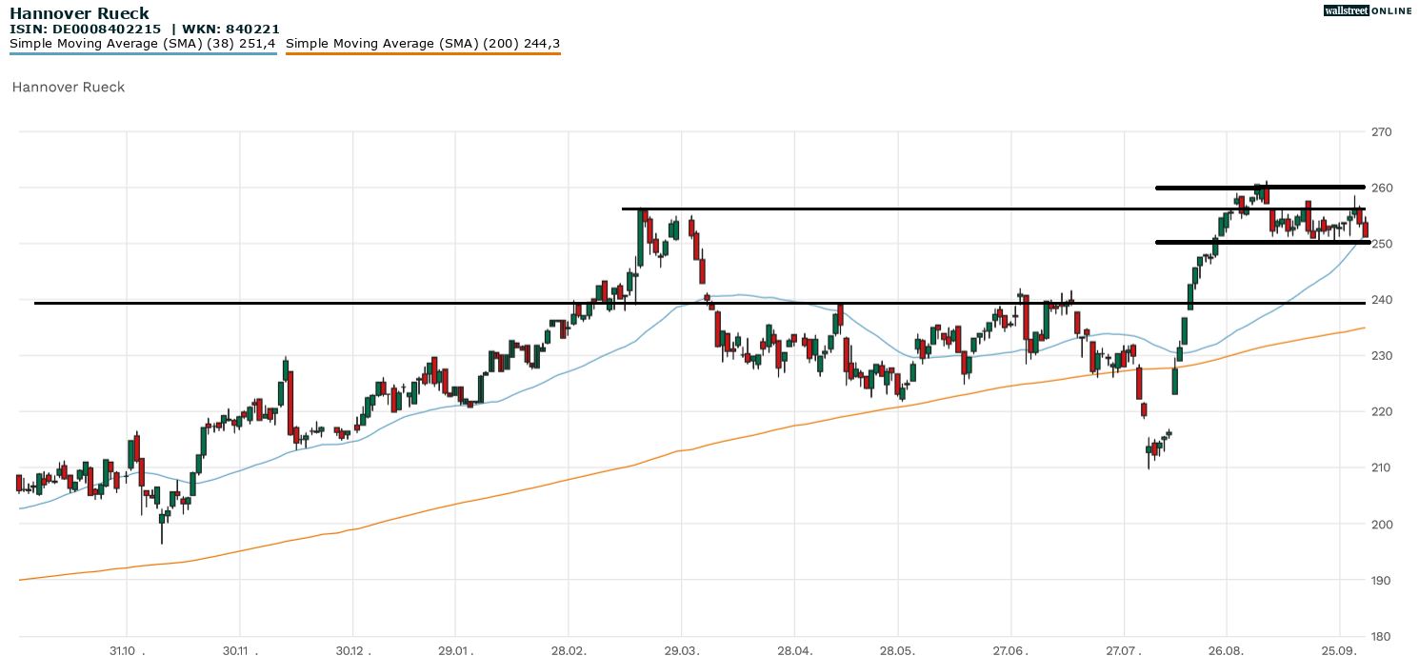Click the Hannover Rueck title heading
Screen dimensions: 1419x656
click(80, 12)
